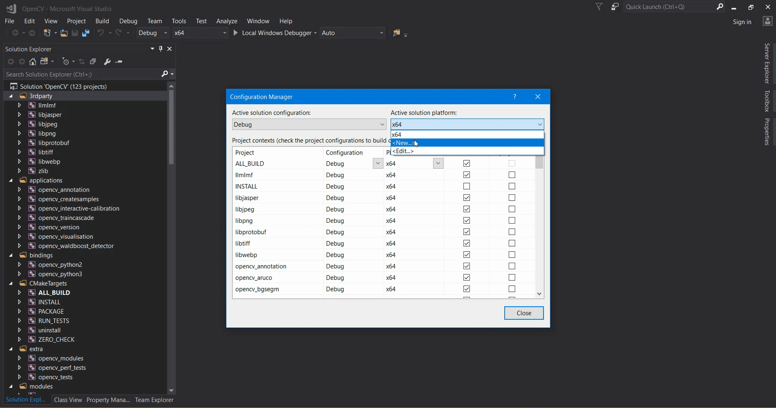Click the search icon in Quick Launch
Screen dimensions: 776x408
[720, 7]
